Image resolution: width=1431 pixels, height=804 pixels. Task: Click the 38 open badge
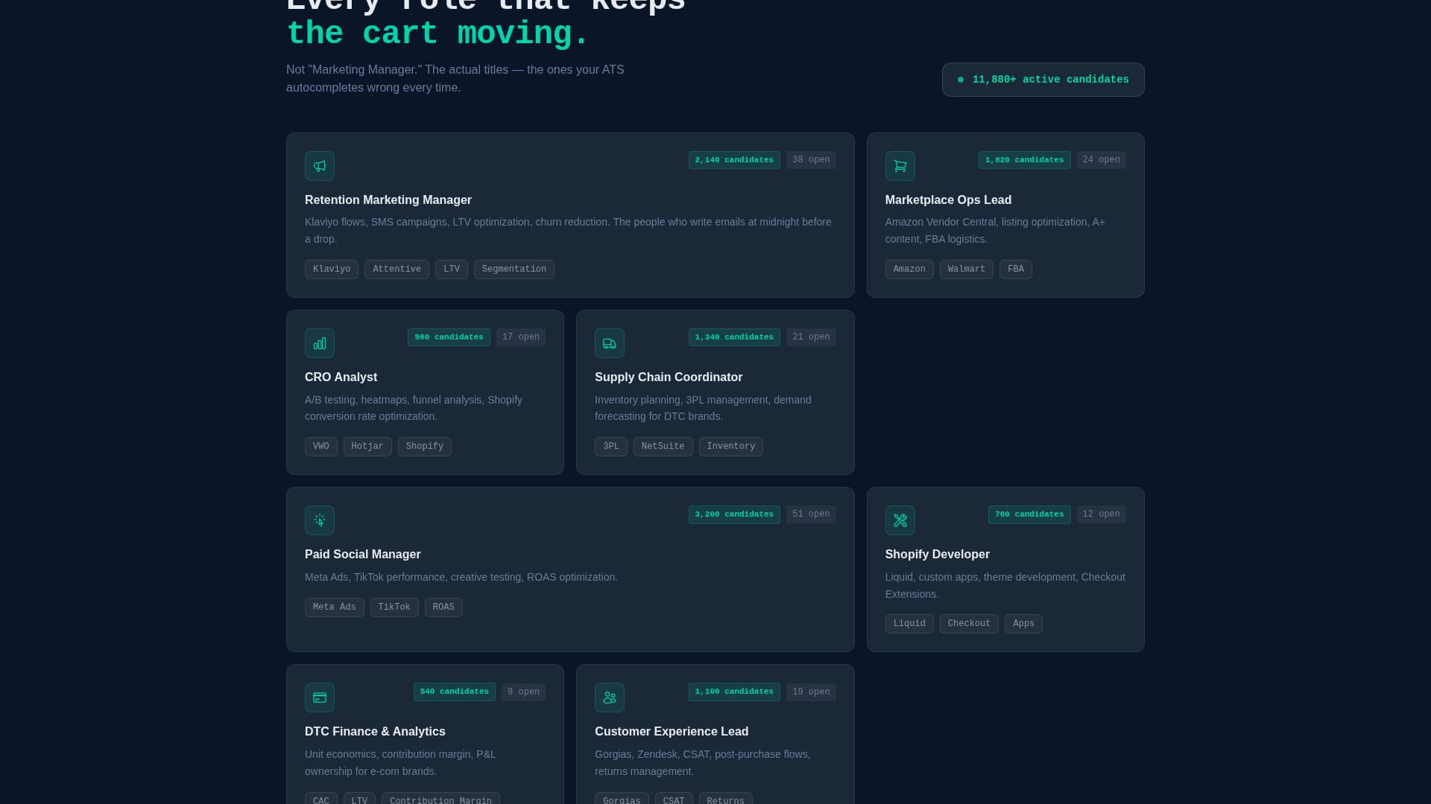(x=811, y=160)
